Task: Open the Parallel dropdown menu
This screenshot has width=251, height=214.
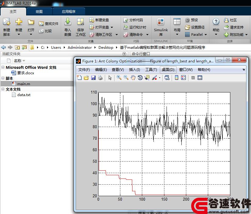Action: [196, 35]
